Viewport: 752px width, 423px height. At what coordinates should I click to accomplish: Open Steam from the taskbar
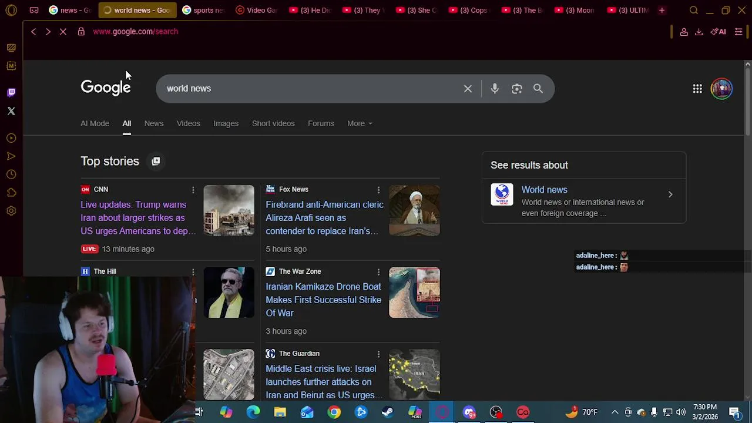pos(388,412)
